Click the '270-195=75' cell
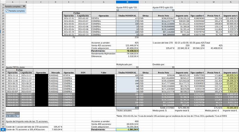Viewport: 239px width, 132px height. (x=13, y=116)
